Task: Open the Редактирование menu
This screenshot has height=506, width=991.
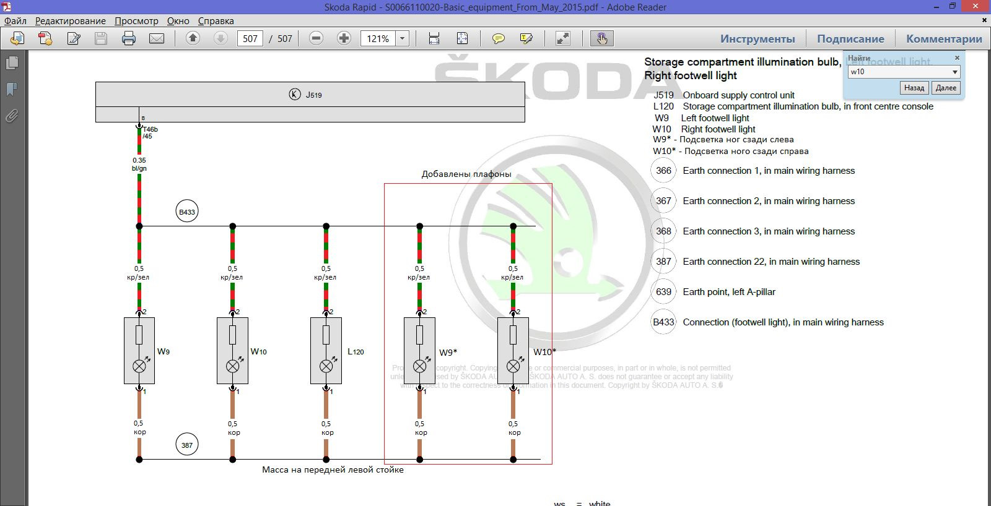Action: coord(71,20)
